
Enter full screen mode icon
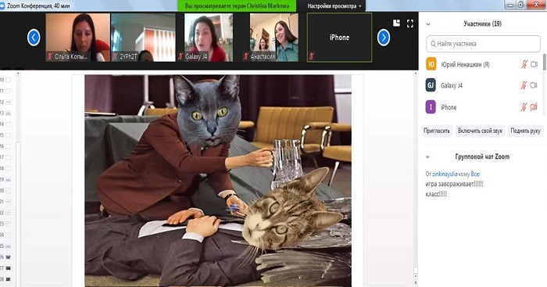coord(410,23)
